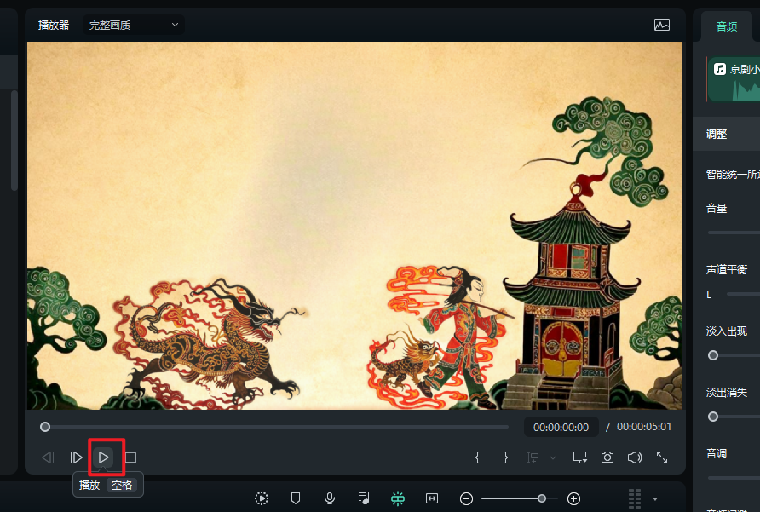Open the chevron next to the marker icon
This screenshot has width=760, height=512.
552,457
